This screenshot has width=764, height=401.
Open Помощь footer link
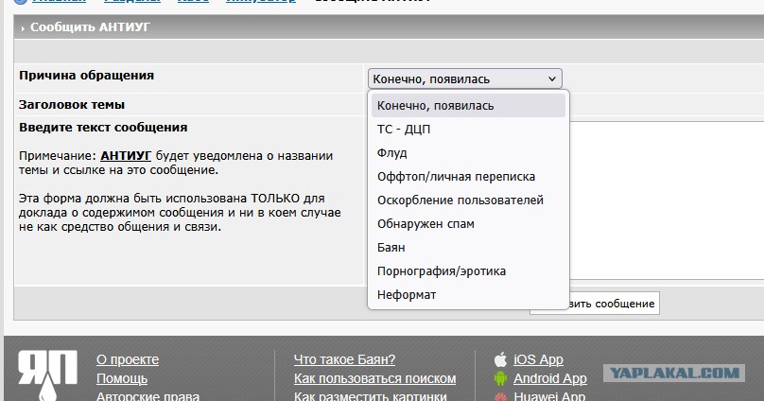122,378
